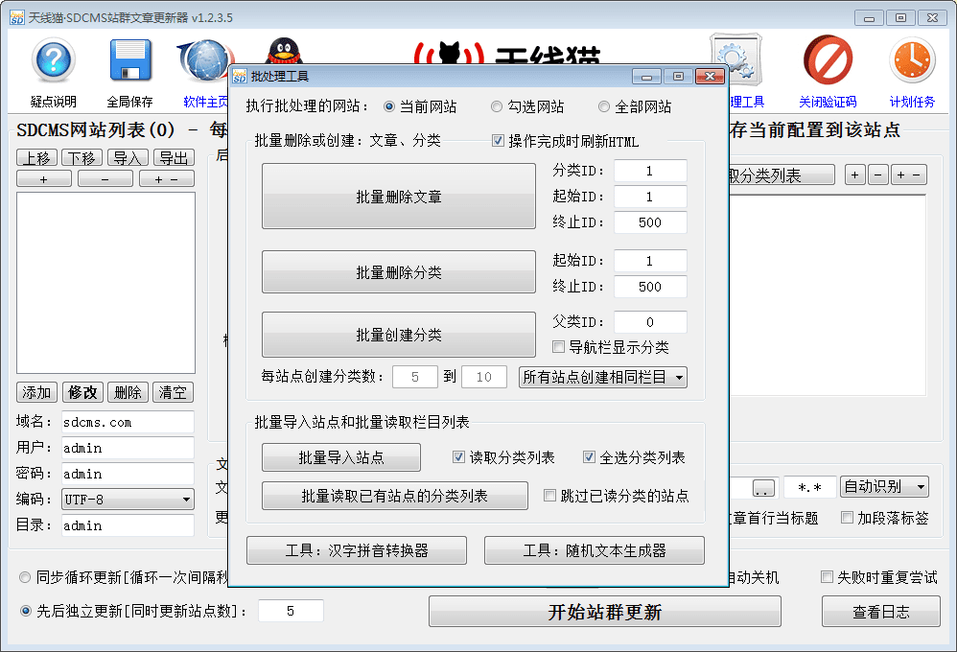Focus category 起始ID field under 批量删除分类

(650, 261)
